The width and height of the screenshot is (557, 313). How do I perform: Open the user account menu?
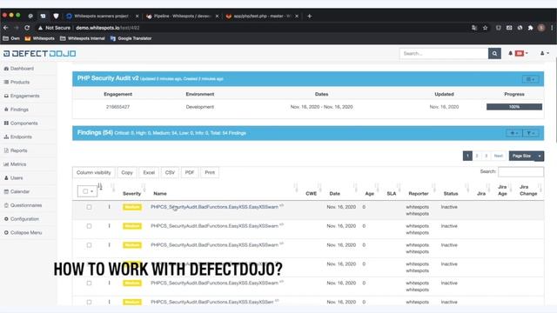[544, 53]
